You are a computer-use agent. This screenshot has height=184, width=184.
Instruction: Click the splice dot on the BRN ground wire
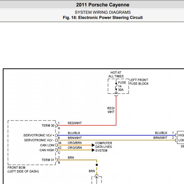(x=97, y=165)
